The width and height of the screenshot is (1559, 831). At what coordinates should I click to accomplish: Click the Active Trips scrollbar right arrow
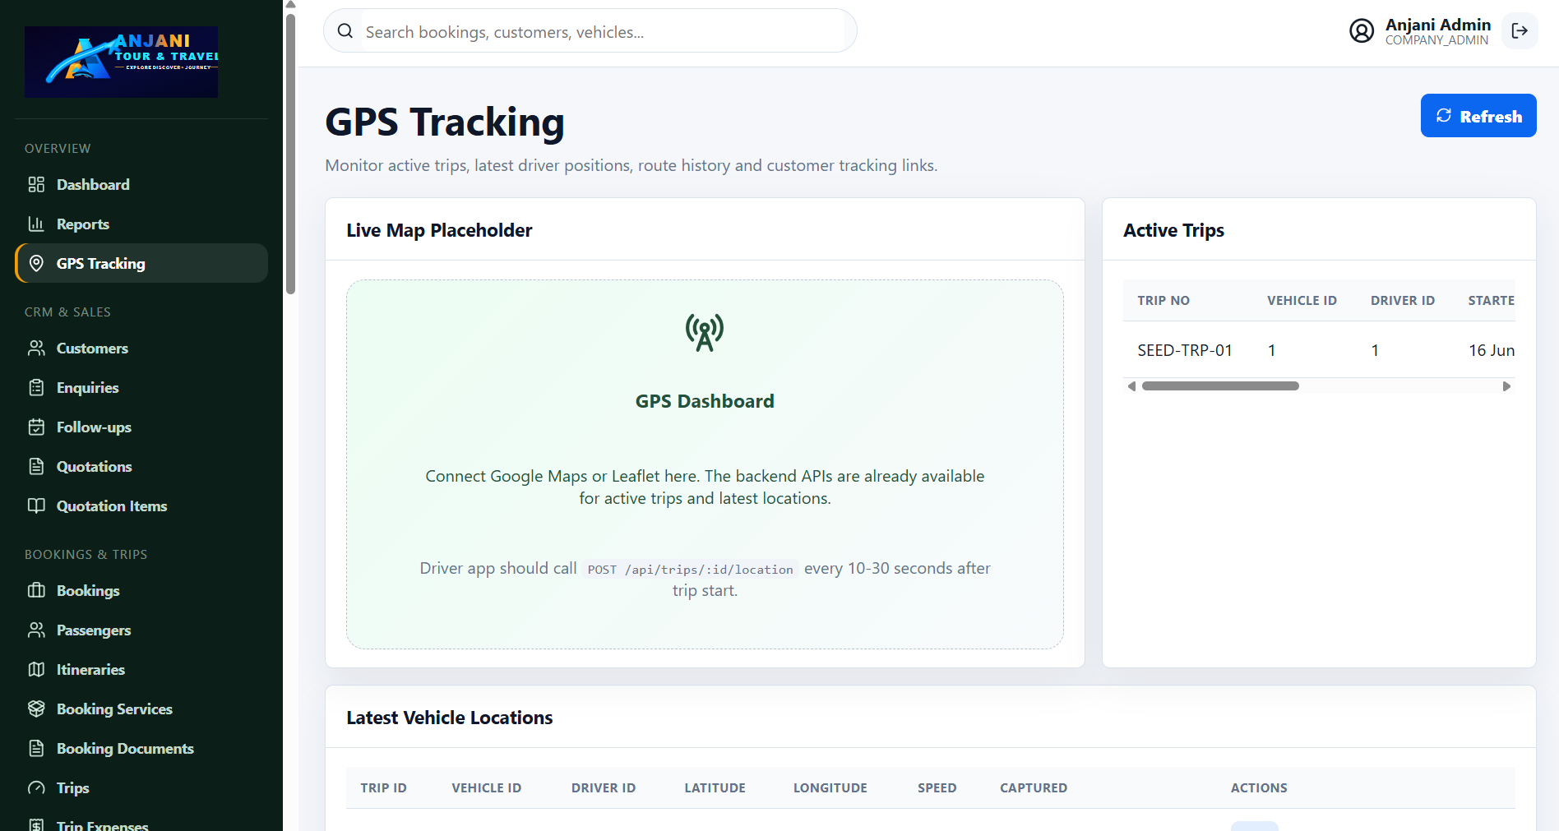pos(1506,386)
